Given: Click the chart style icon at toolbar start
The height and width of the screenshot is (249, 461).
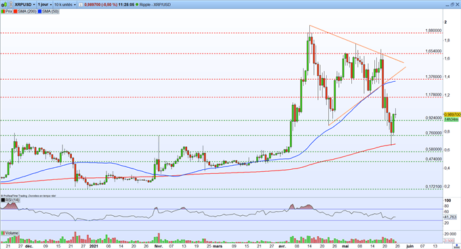Looking at the screenshot, I should click(3, 5).
